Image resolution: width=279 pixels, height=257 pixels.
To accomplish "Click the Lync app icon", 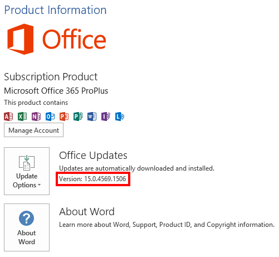I will (x=120, y=117).
